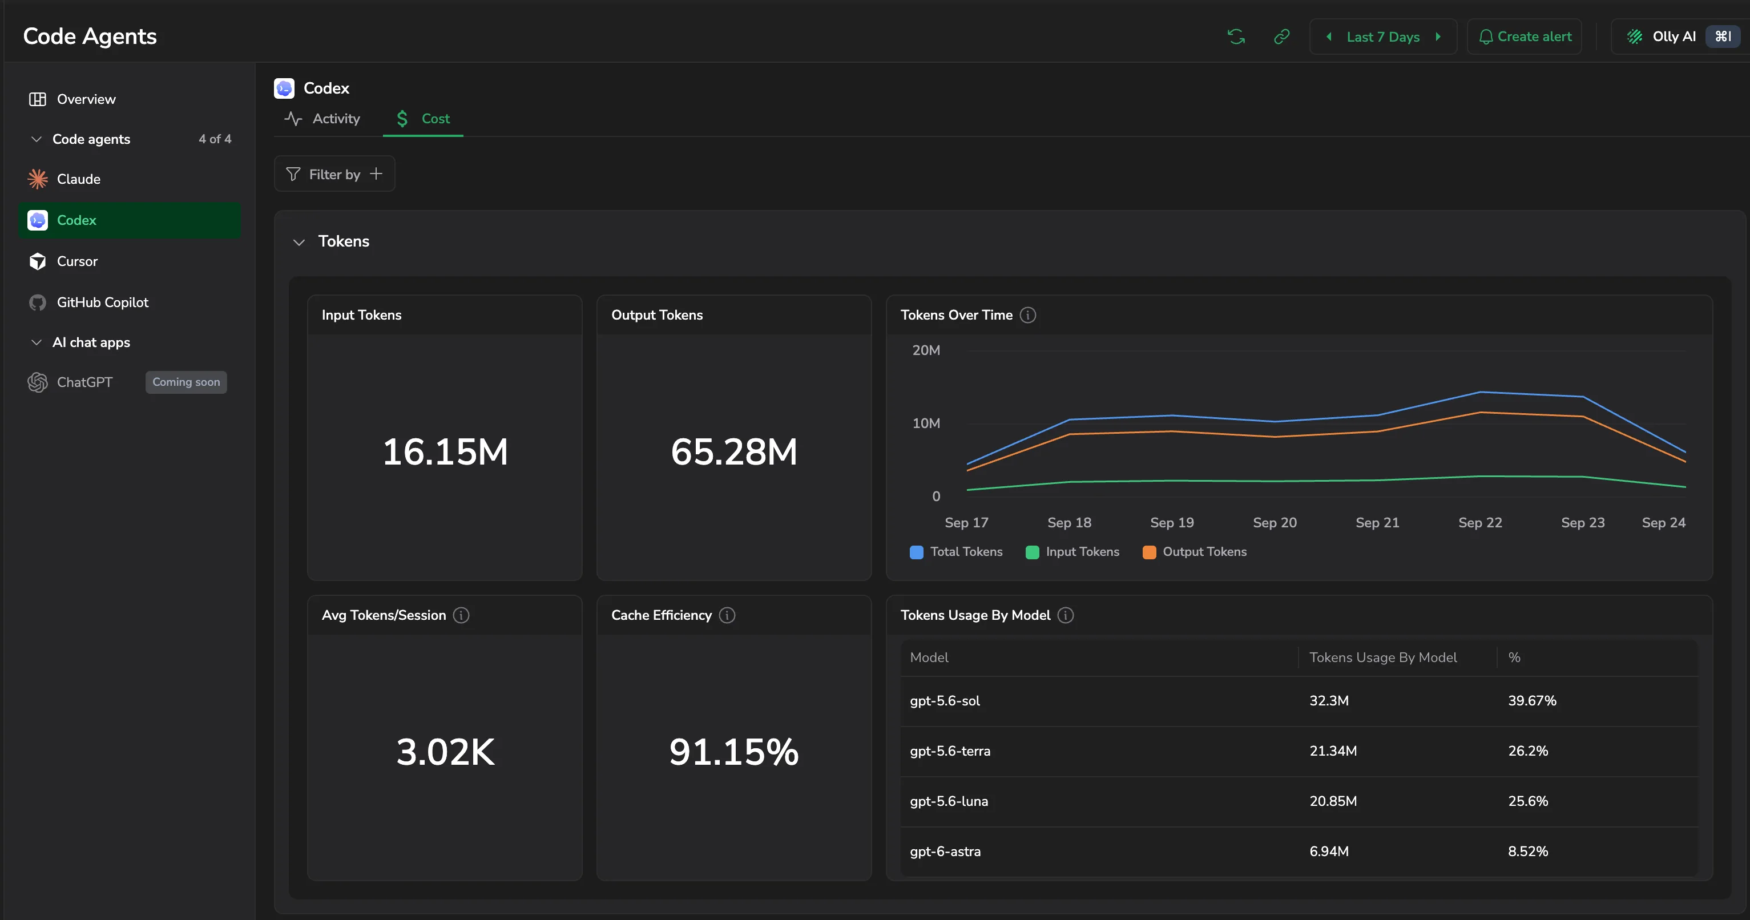The image size is (1750, 920).
Task: Click the Filter by button
Action: click(334, 175)
